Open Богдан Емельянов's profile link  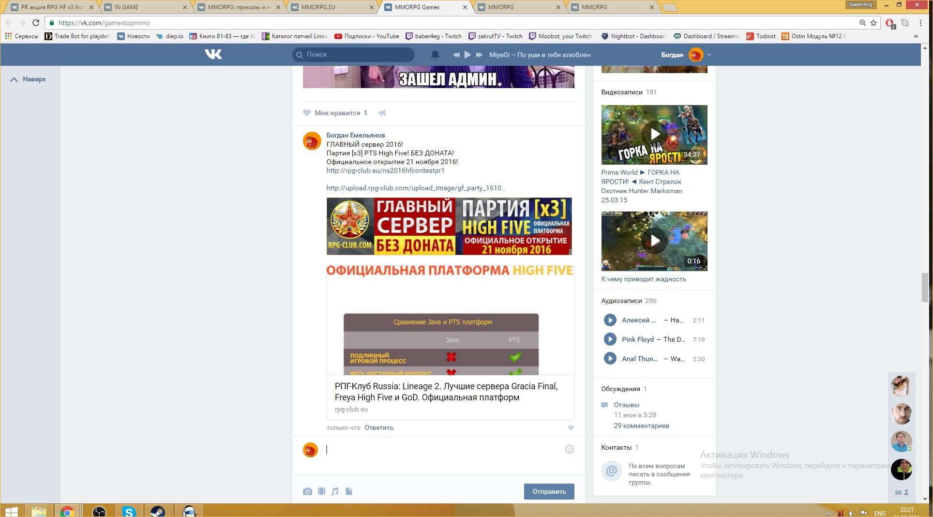[356, 135]
